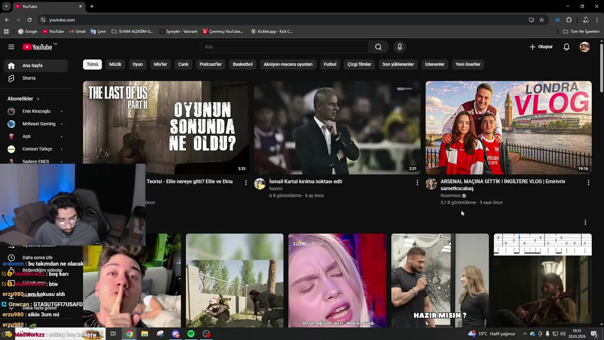Image resolution: width=604 pixels, height=340 pixels.
Task: Select the İzlenenler filter chip
Action: click(x=435, y=64)
